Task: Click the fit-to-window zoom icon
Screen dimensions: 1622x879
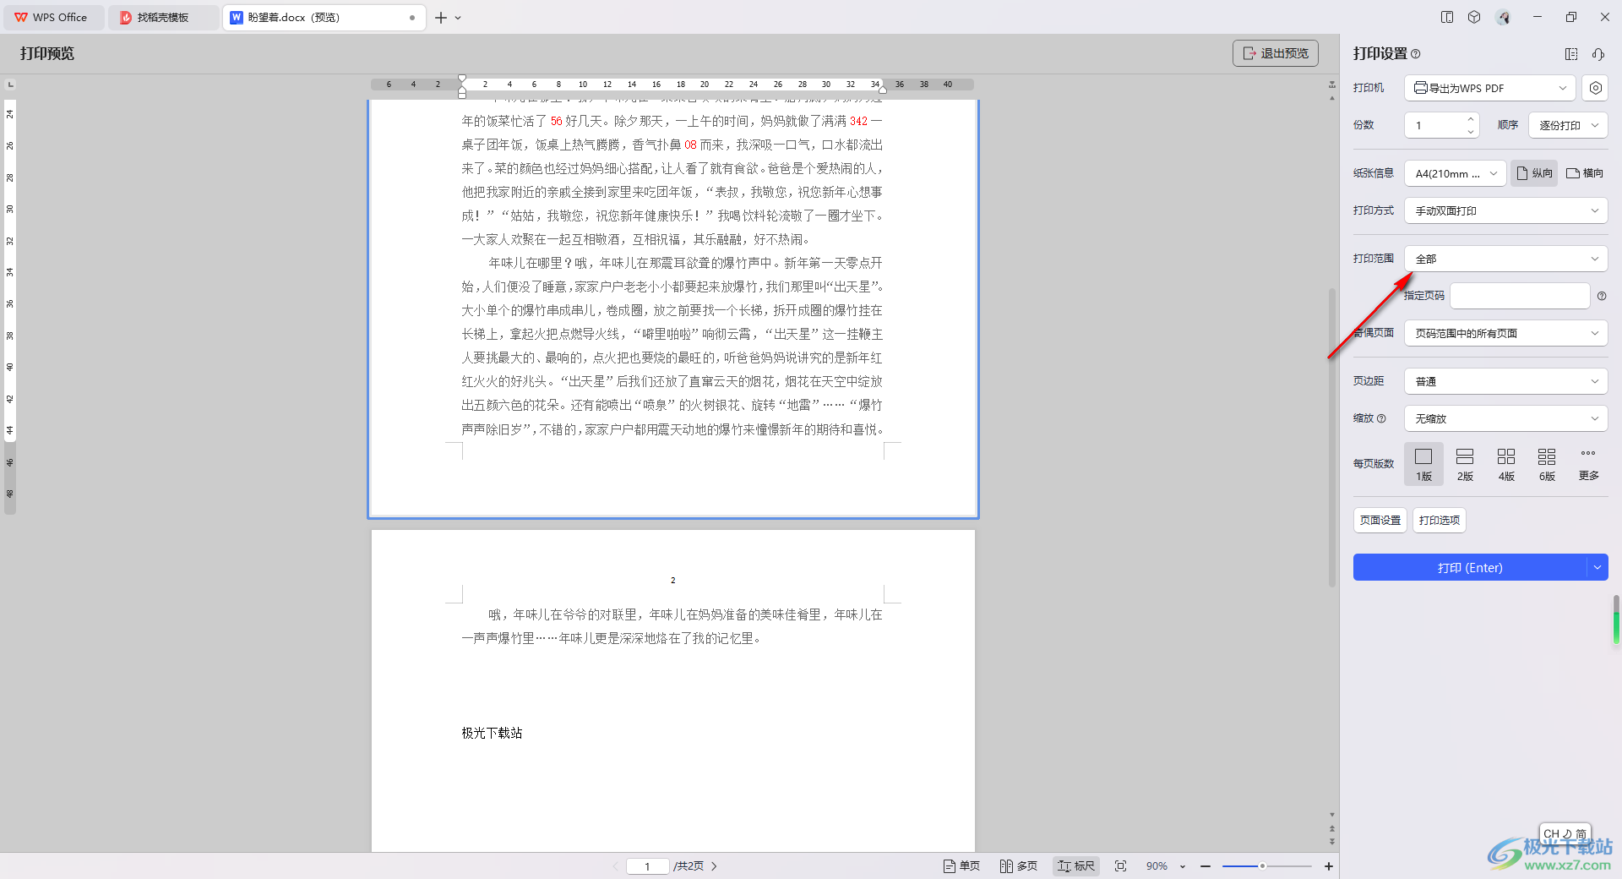Action: [x=1120, y=866]
